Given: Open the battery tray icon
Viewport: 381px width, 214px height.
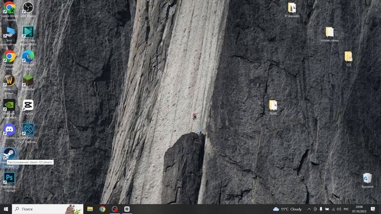Looking at the screenshot, I should point(327,209).
